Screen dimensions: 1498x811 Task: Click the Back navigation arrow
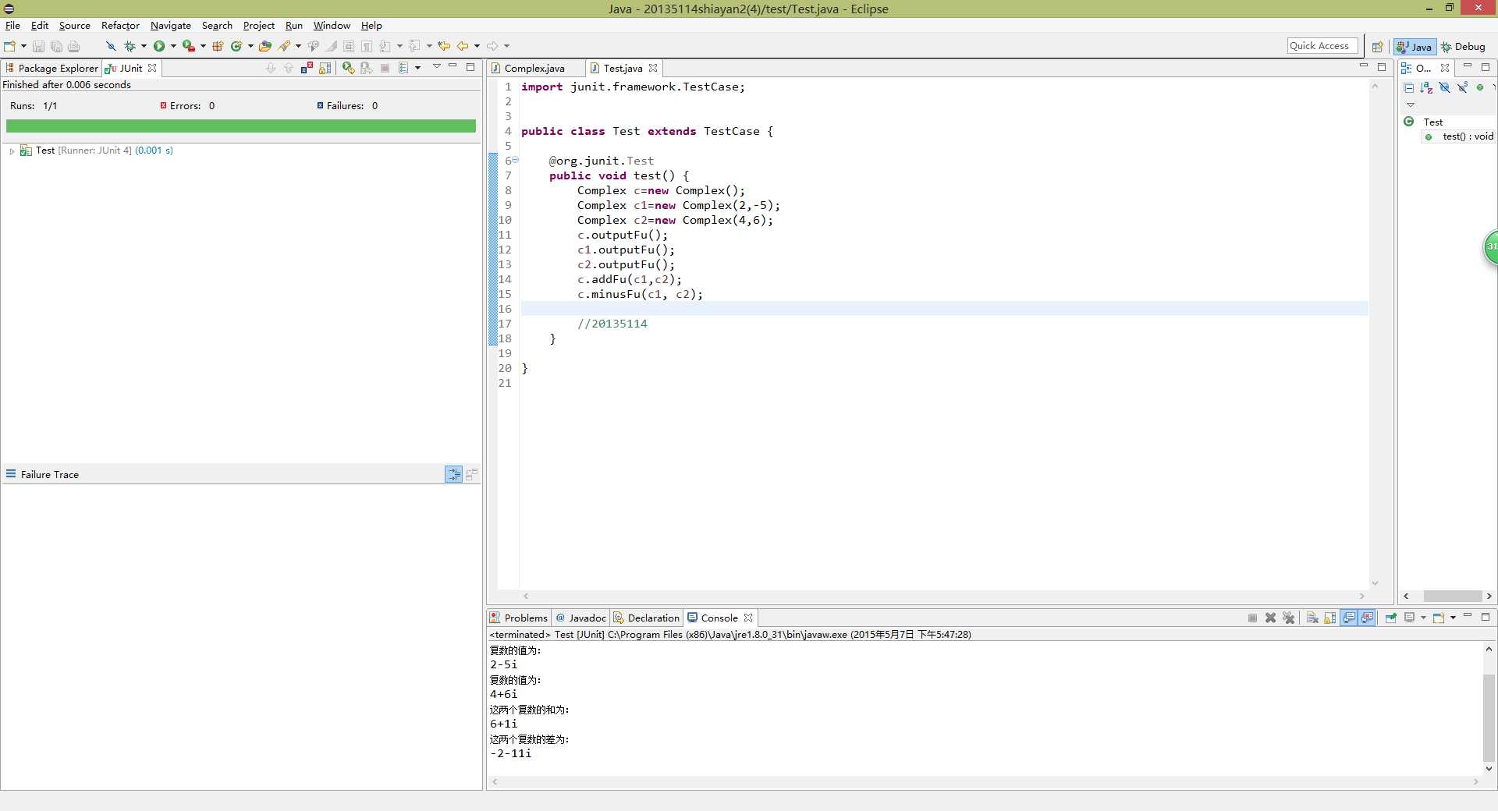click(463, 46)
